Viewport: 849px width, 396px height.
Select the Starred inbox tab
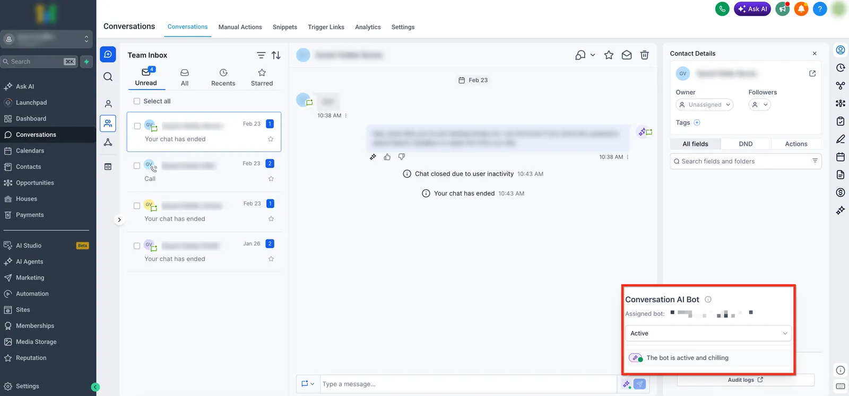pyautogui.click(x=262, y=77)
